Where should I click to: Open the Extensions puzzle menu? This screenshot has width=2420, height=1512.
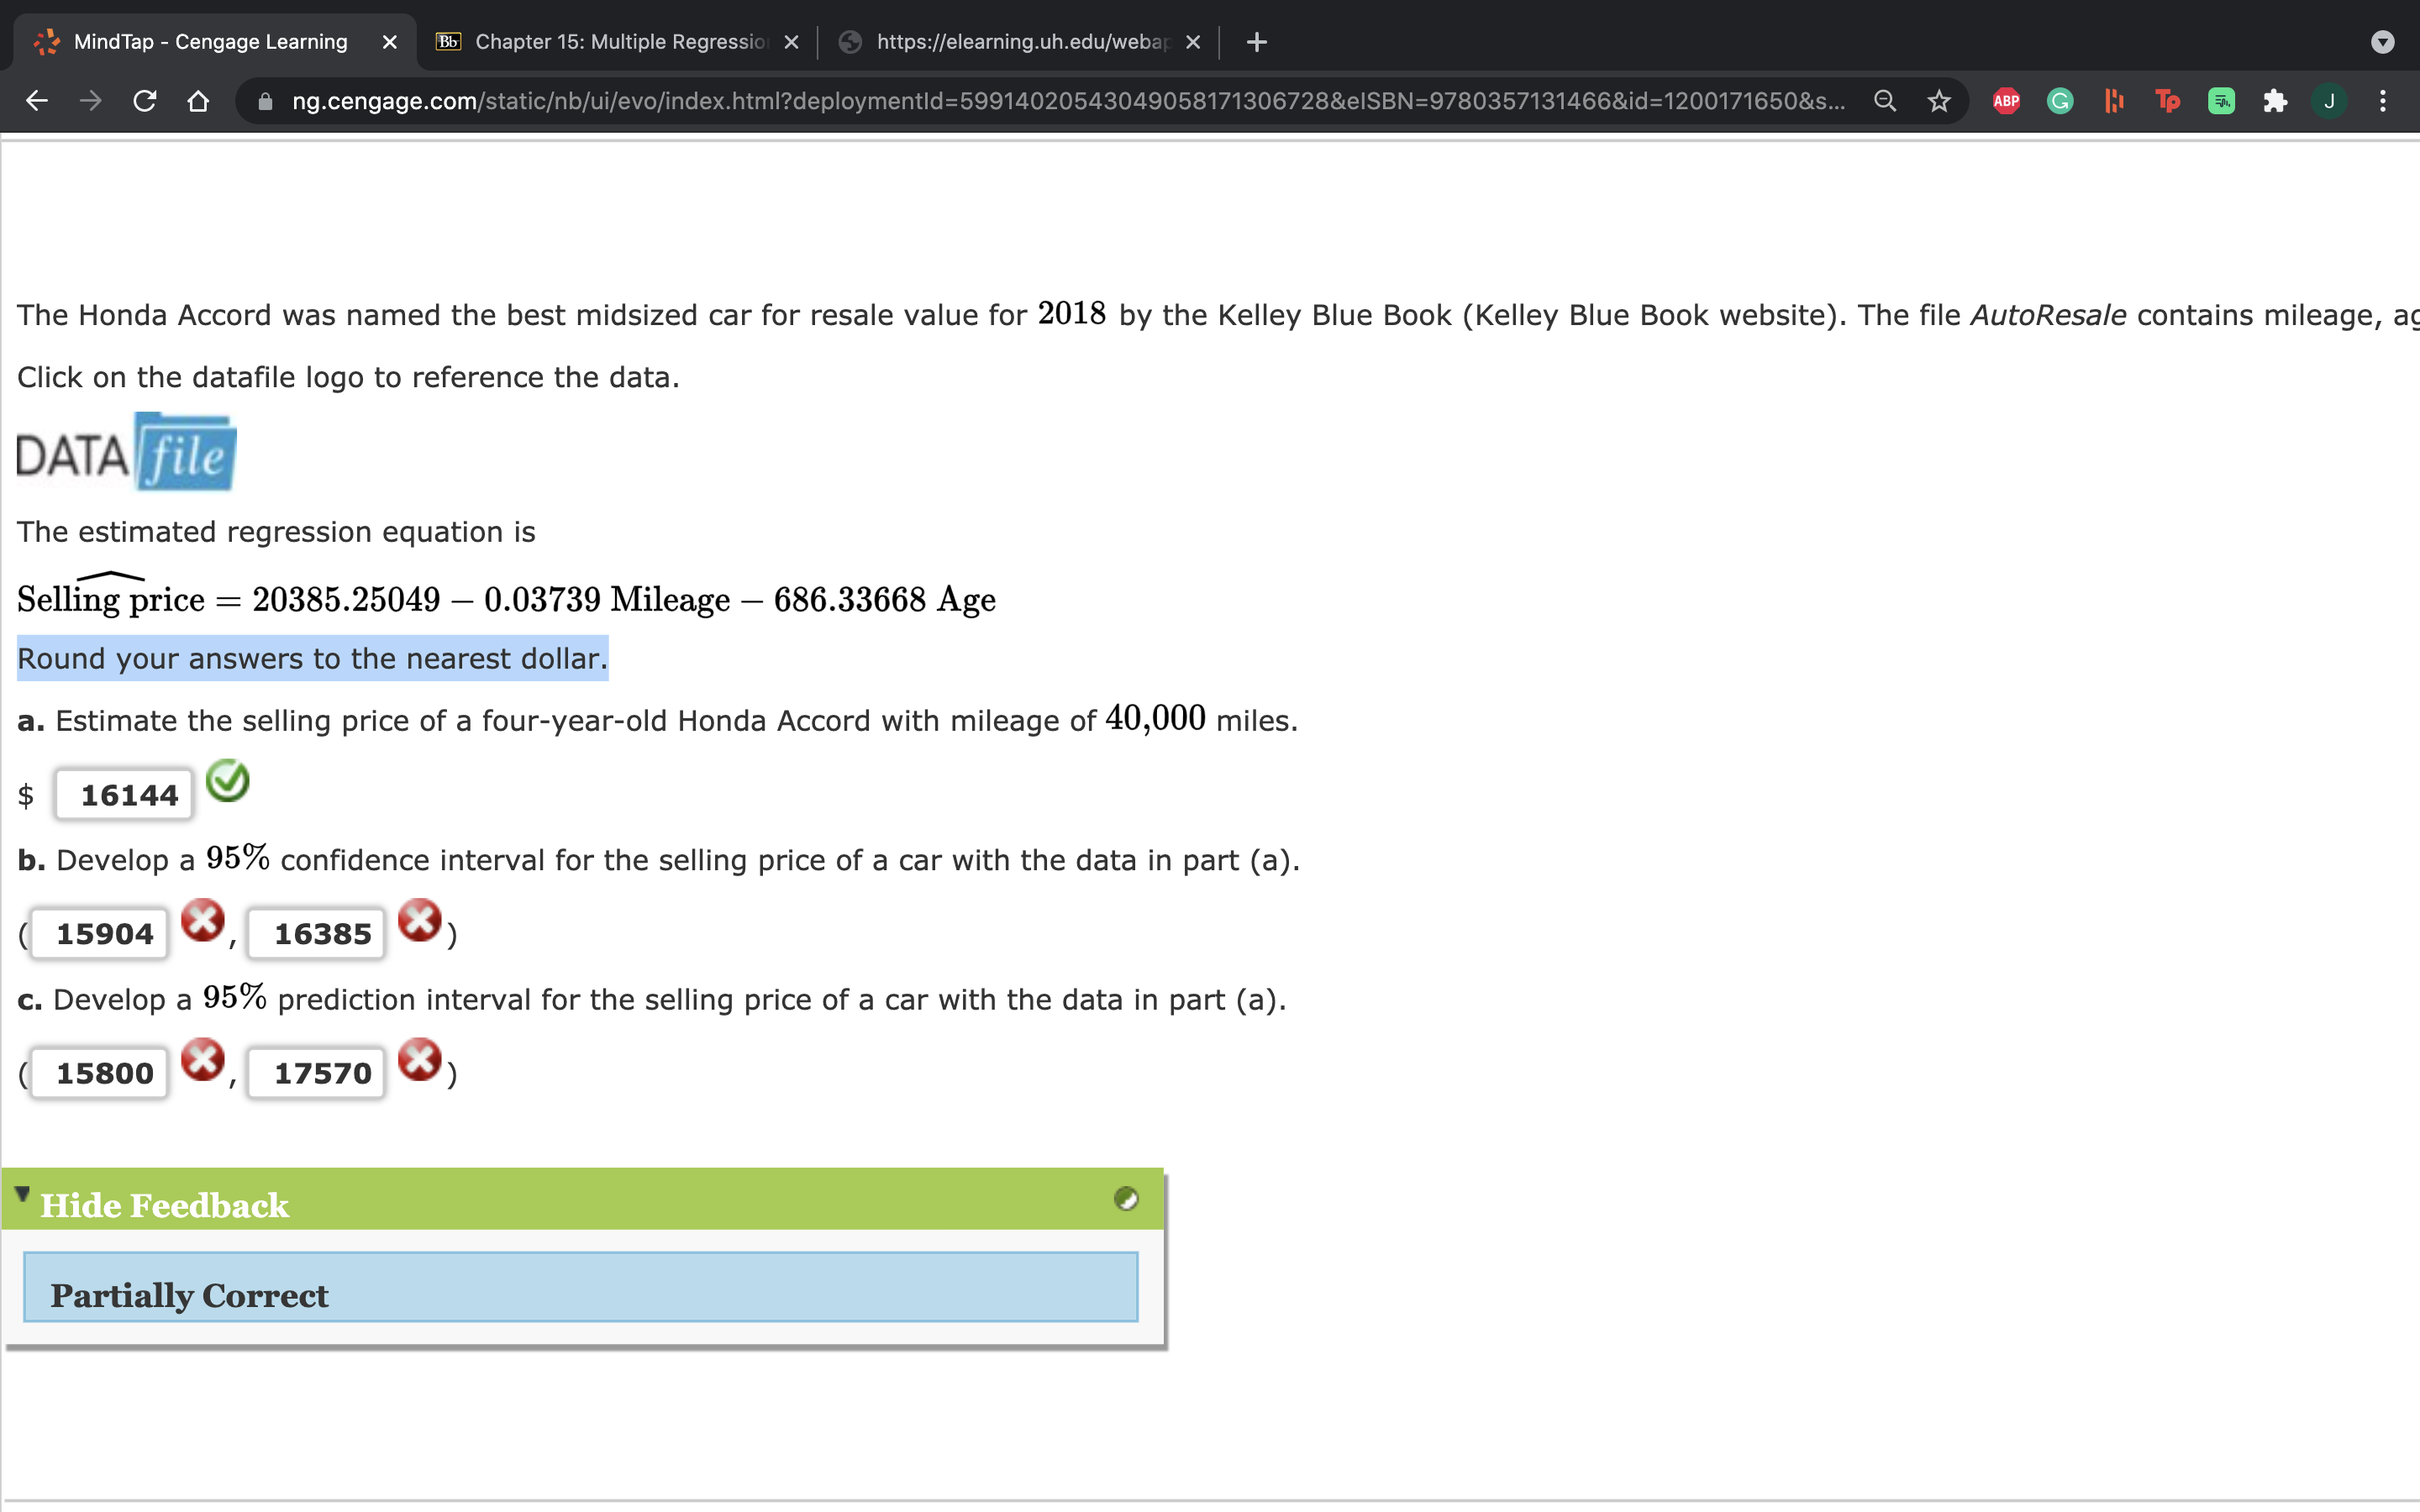pyautogui.click(x=2274, y=101)
